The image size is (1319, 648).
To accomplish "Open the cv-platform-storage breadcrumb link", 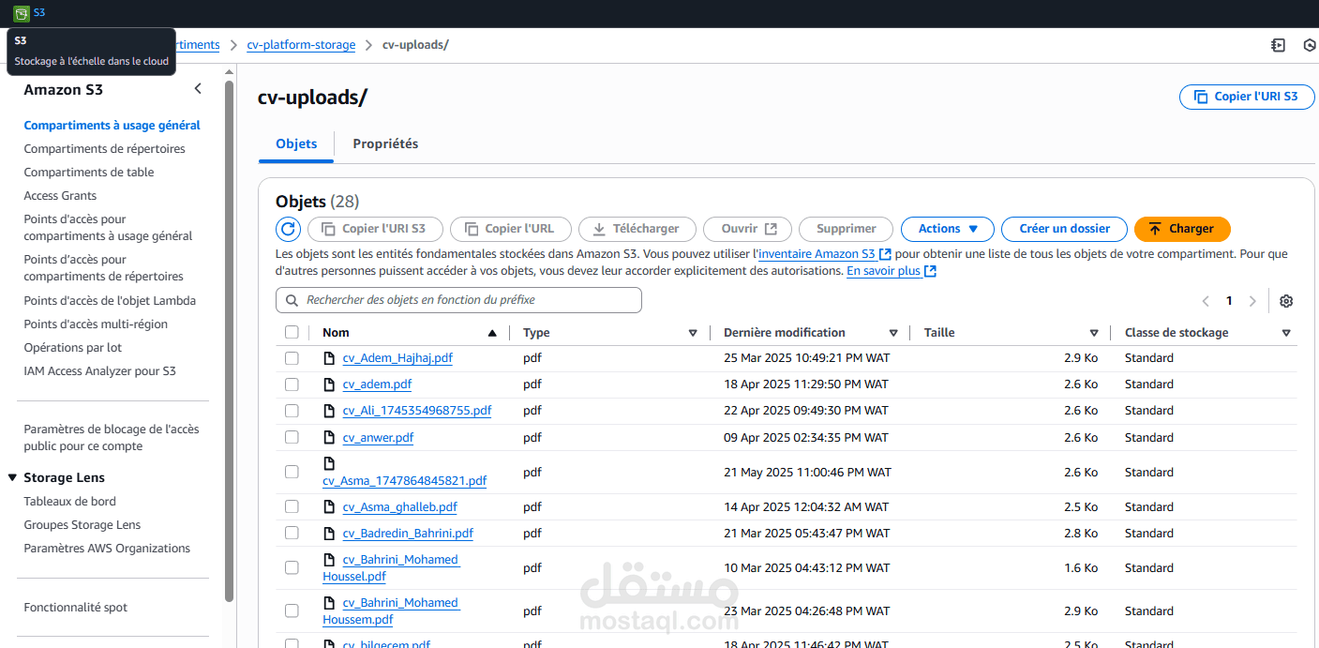I will click(301, 45).
